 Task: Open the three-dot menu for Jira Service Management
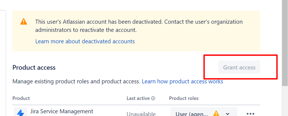click(251, 114)
